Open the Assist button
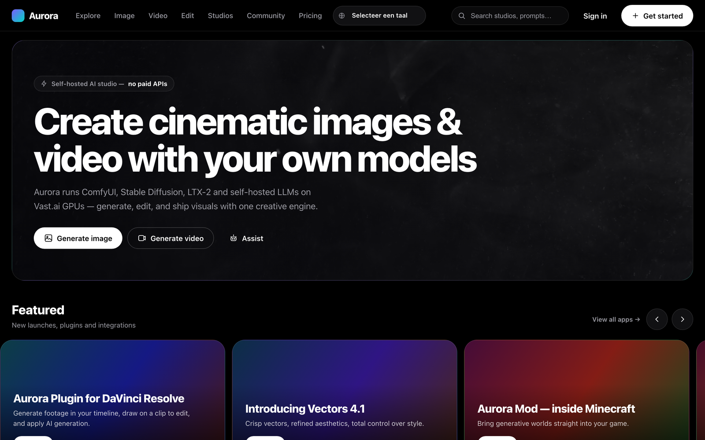705x440 pixels. [247, 238]
